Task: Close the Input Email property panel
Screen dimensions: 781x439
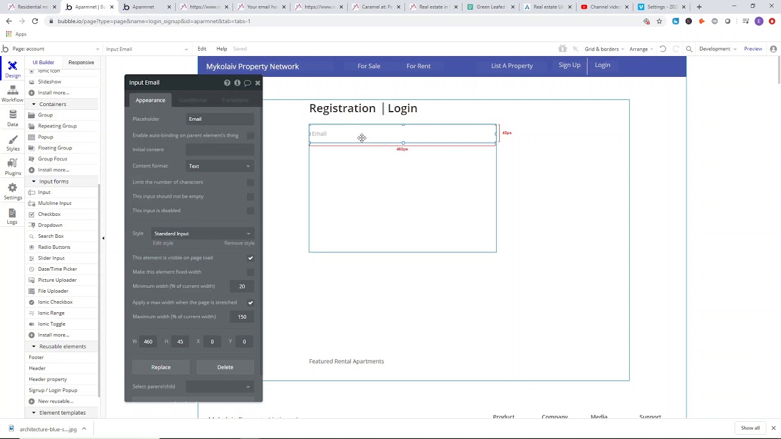Action: point(257,82)
